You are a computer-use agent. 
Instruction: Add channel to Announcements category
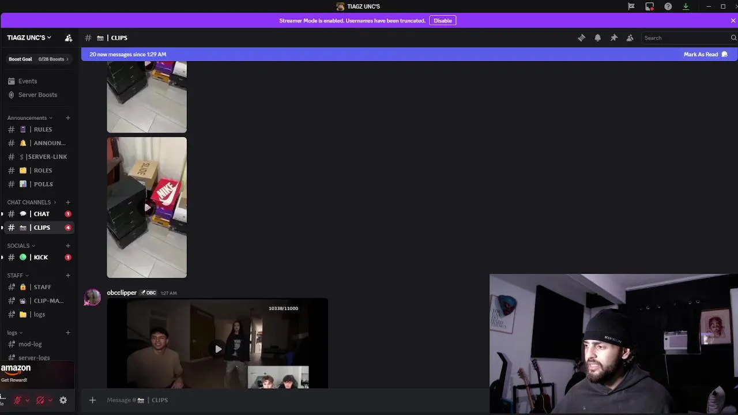[68, 118]
